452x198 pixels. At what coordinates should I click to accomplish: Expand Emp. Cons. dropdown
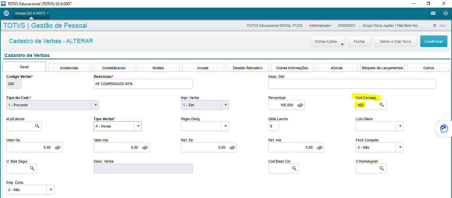(51, 190)
